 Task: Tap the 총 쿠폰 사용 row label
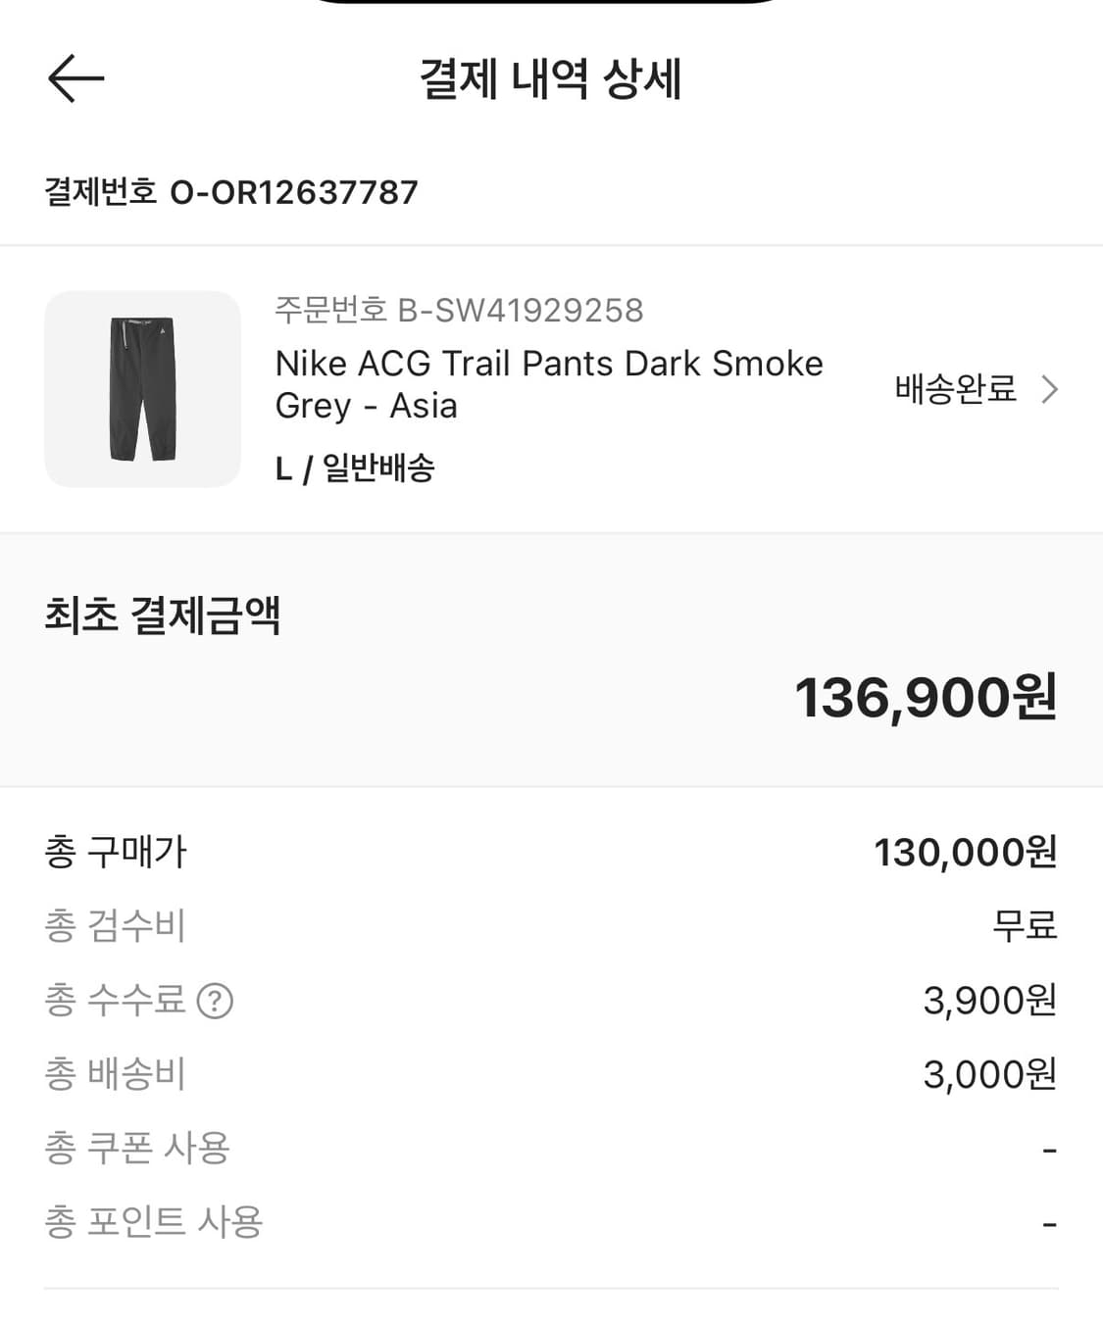coord(137,1148)
